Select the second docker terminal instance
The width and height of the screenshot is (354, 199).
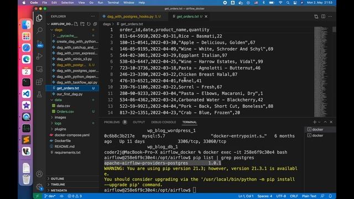click(x=320, y=135)
